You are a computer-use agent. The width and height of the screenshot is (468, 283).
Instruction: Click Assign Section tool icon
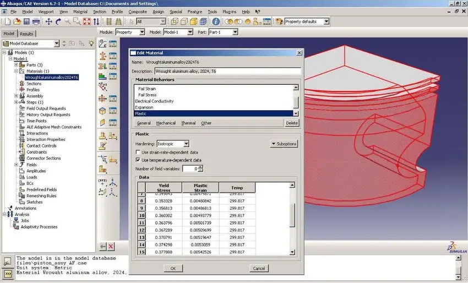(x=102, y=66)
